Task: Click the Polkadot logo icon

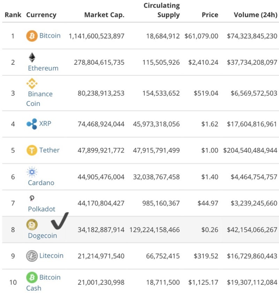Action: point(32,198)
